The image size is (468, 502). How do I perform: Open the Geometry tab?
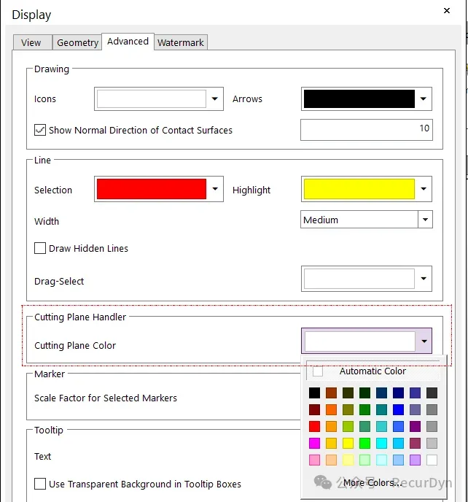[x=77, y=42]
